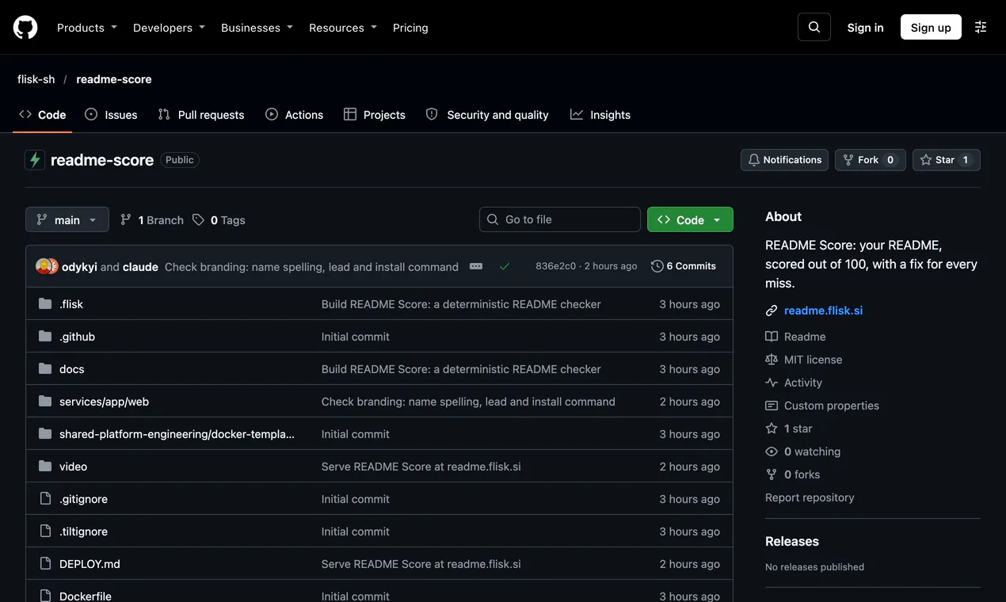Click the fork icon on Fork button

click(x=848, y=160)
